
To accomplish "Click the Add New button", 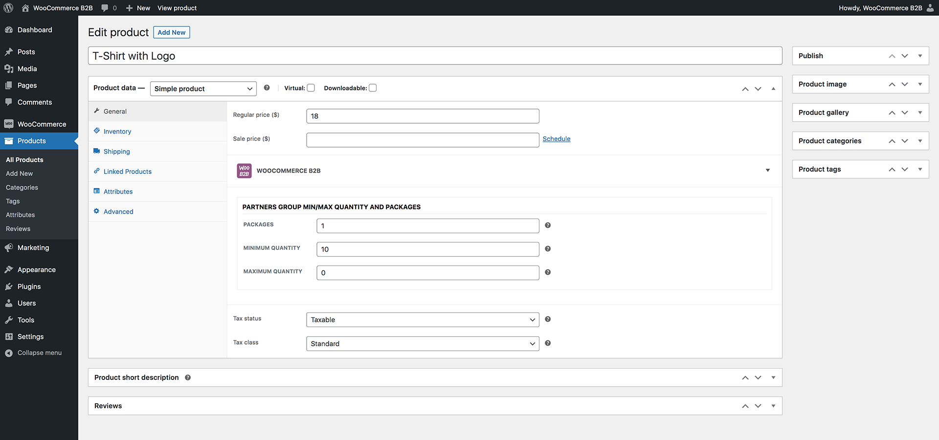I will pyautogui.click(x=171, y=32).
